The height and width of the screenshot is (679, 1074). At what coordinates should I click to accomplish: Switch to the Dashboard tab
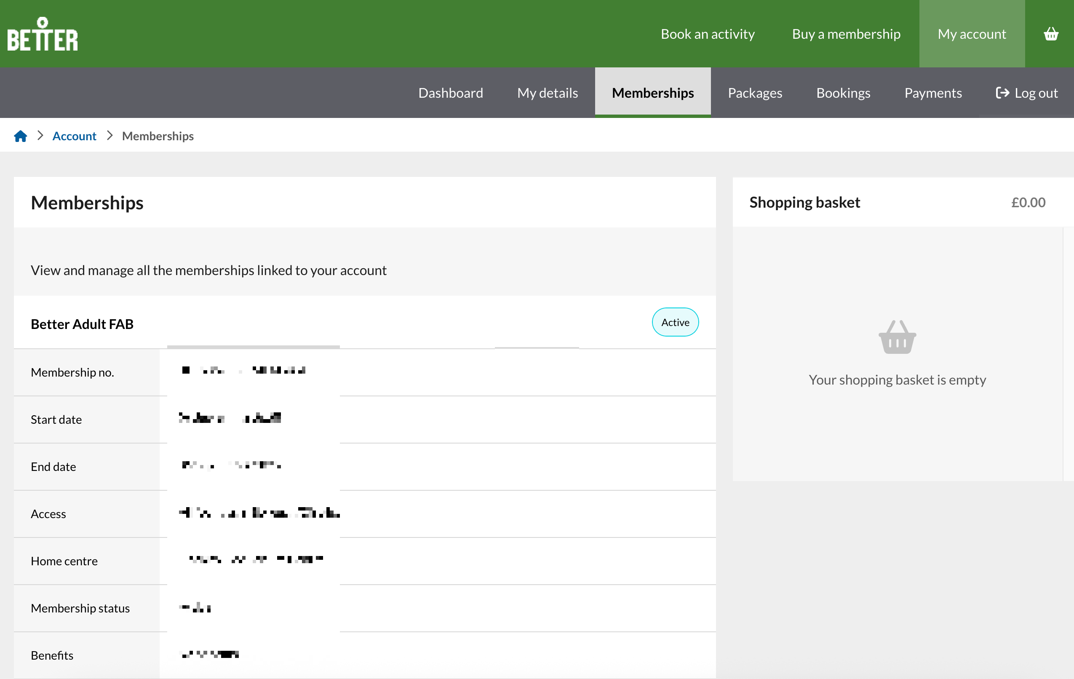click(451, 93)
